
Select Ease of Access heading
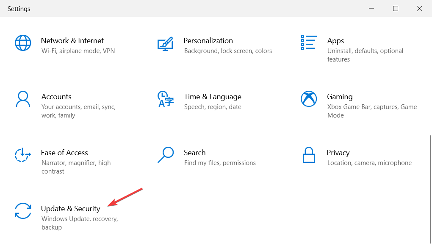click(64, 153)
